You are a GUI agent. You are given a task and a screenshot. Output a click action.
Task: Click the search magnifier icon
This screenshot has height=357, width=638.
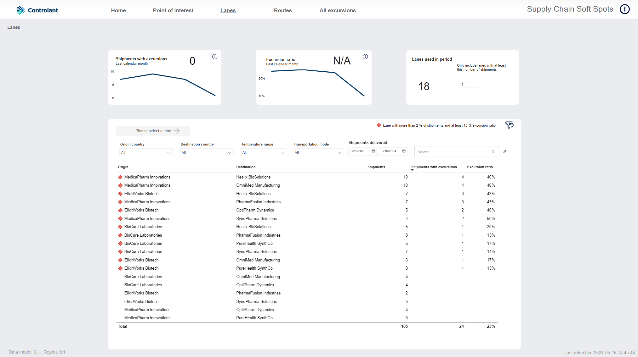click(493, 152)
